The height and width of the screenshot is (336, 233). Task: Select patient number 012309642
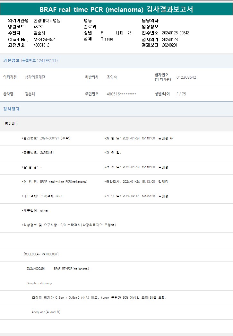click(186, 77)
